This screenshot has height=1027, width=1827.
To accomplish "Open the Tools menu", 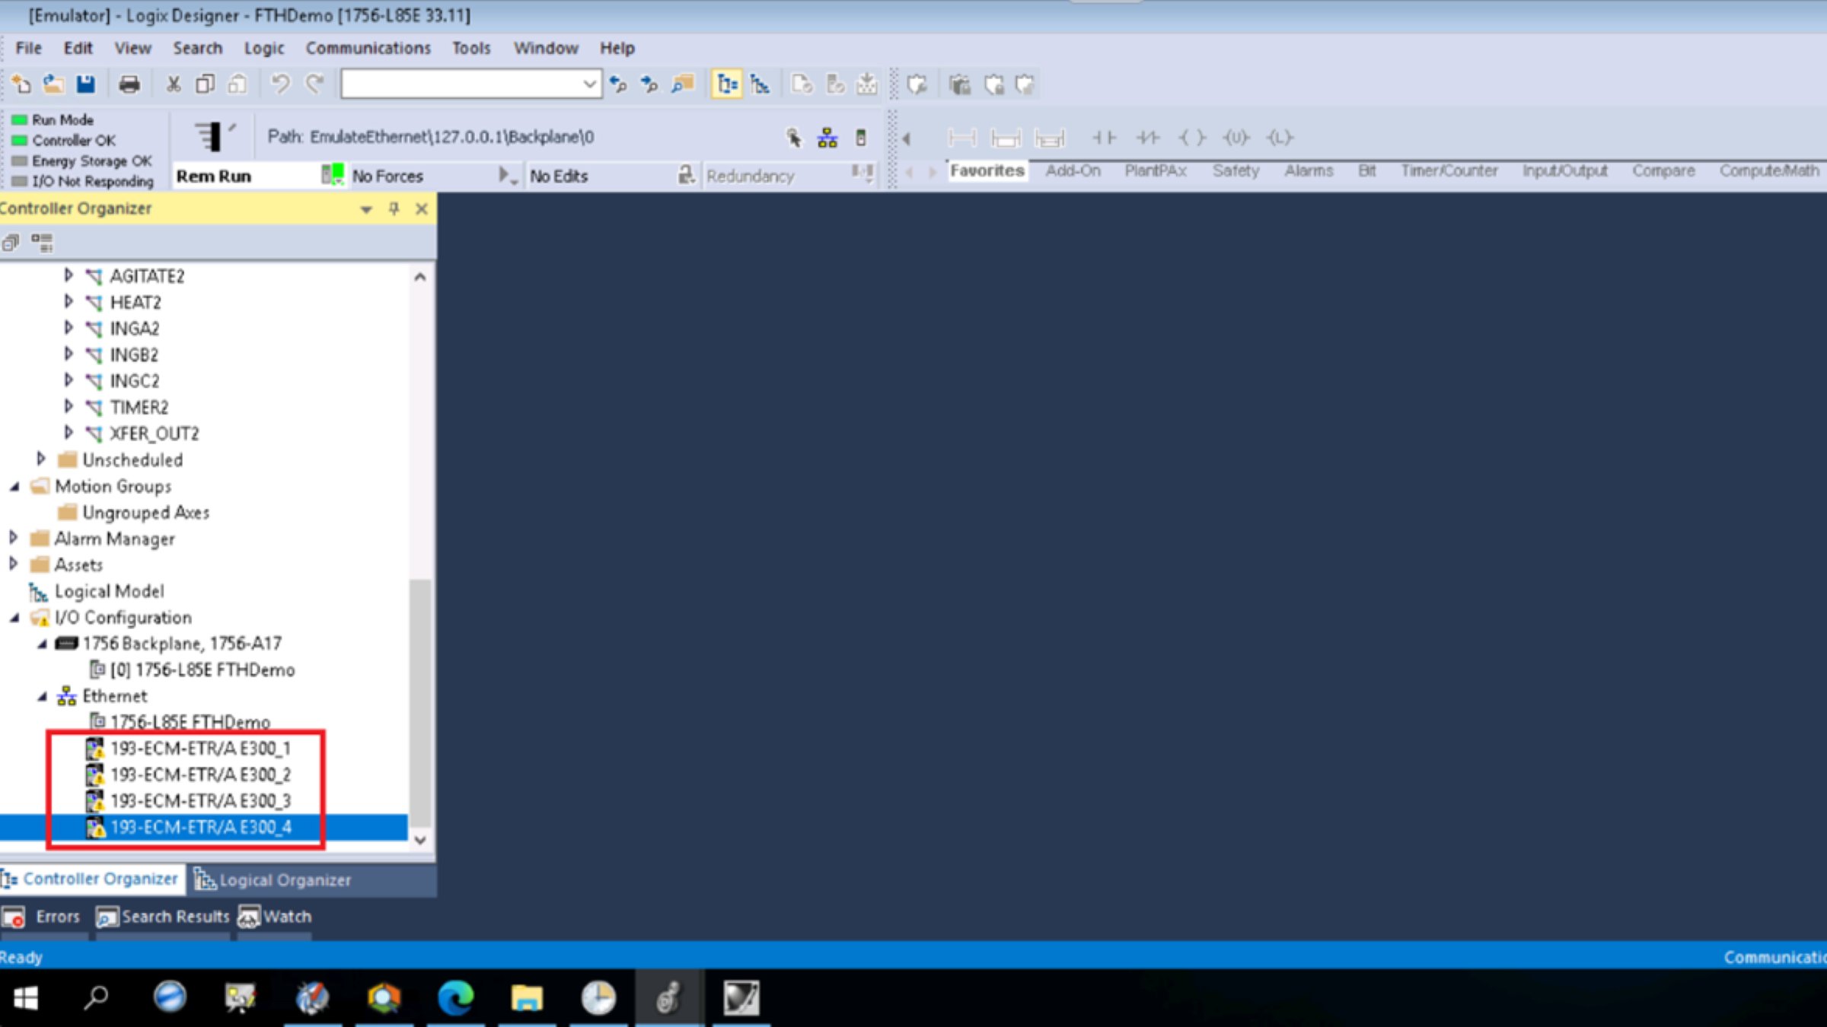I will click(471, 48).
